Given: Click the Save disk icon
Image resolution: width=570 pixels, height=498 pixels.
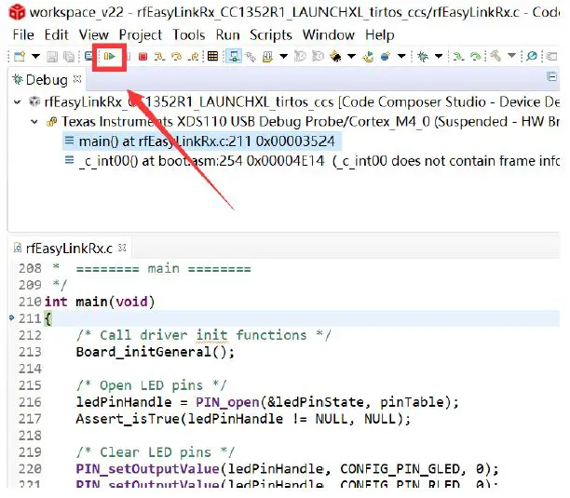Looking at the screenshot, I should tap(52, 57).
